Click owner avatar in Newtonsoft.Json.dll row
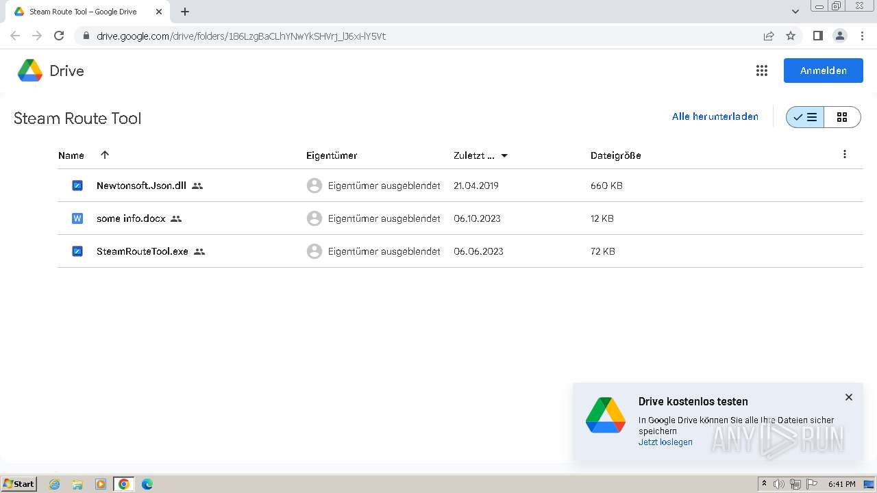The width and height of the screenshot is (877, 493). [314, 186]
